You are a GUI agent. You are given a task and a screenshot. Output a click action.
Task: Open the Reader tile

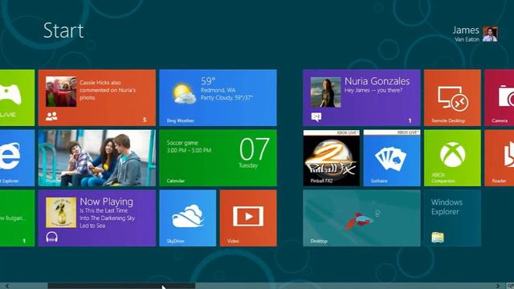[x=500, y=158]
